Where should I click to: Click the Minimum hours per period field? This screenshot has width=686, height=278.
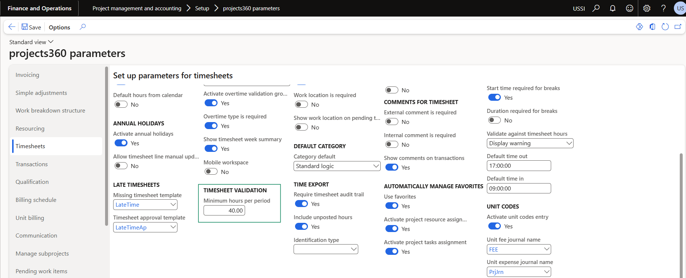(224, 210)
